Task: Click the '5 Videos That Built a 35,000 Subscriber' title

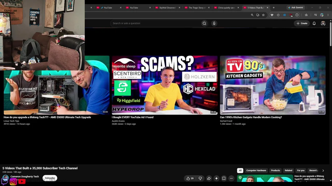Action: [40, 168]
